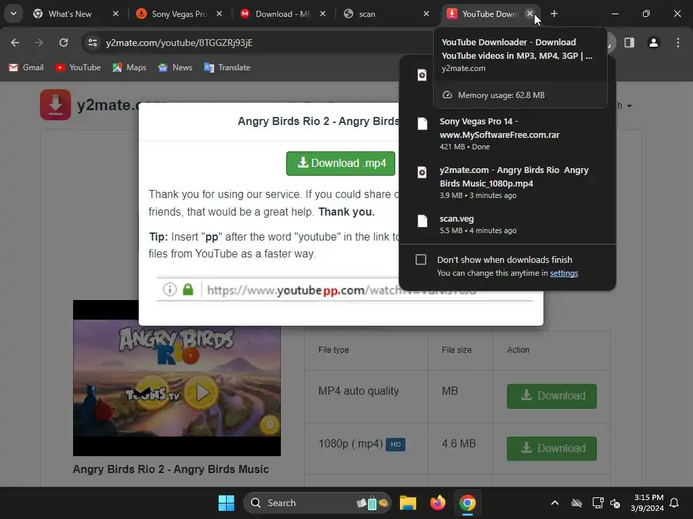Select the YouTube Down tab

pos(489,14)
